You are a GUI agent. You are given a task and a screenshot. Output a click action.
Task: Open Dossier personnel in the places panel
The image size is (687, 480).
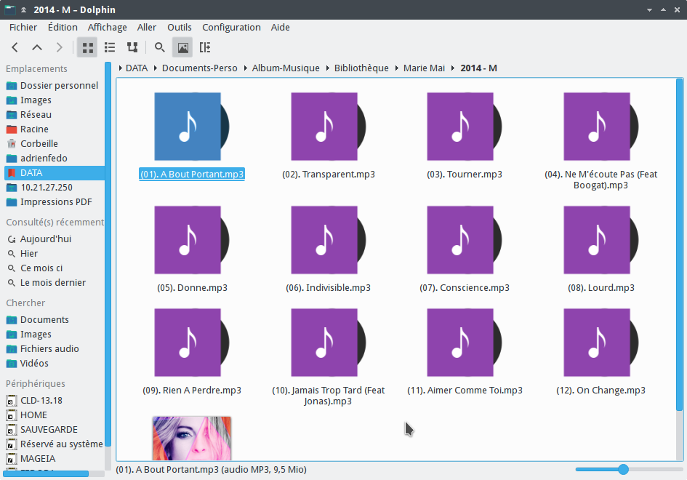55,86
